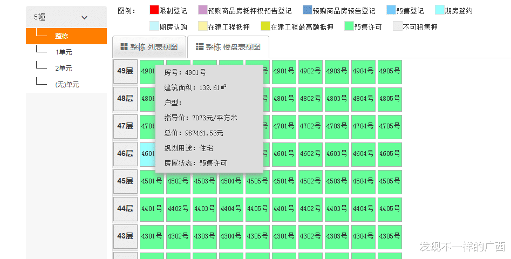Viewport: 511px width, 259px height.
Task: Select the fully visible 4803号 room cell
Action: (337, 99)
